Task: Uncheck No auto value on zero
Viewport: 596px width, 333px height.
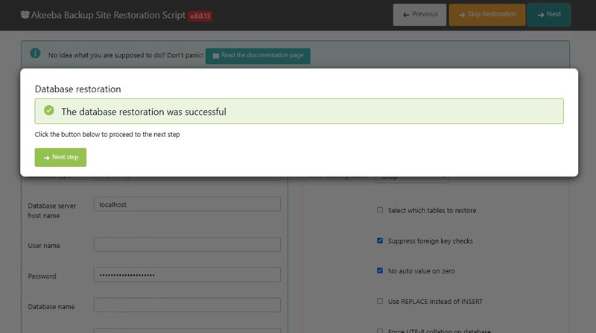Action: pyautogui.click(x=380, y=270)
